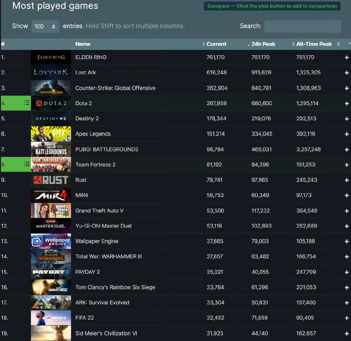Click plus icon for Sid Meier's Civilization VI
The width and height of the screenshot is (351, 341).
(x=347, y=334)
